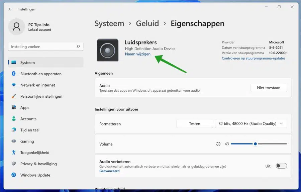Screen dimensions: 301x192
Task: Click the Naam wijzigen link
Action: click(x=138, y=54)
